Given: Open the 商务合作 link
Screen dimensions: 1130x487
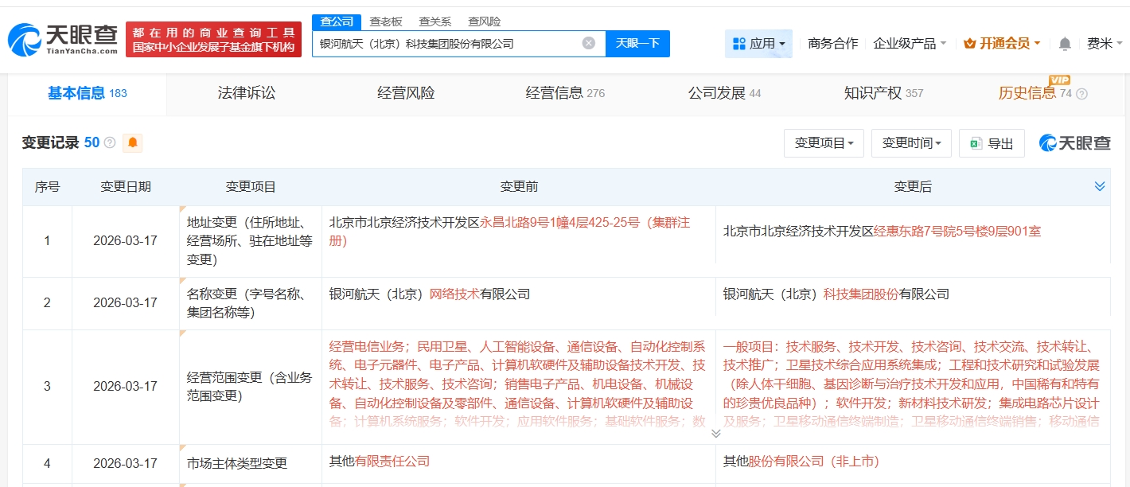Looking at the screenshot, I should click(832, 43).
